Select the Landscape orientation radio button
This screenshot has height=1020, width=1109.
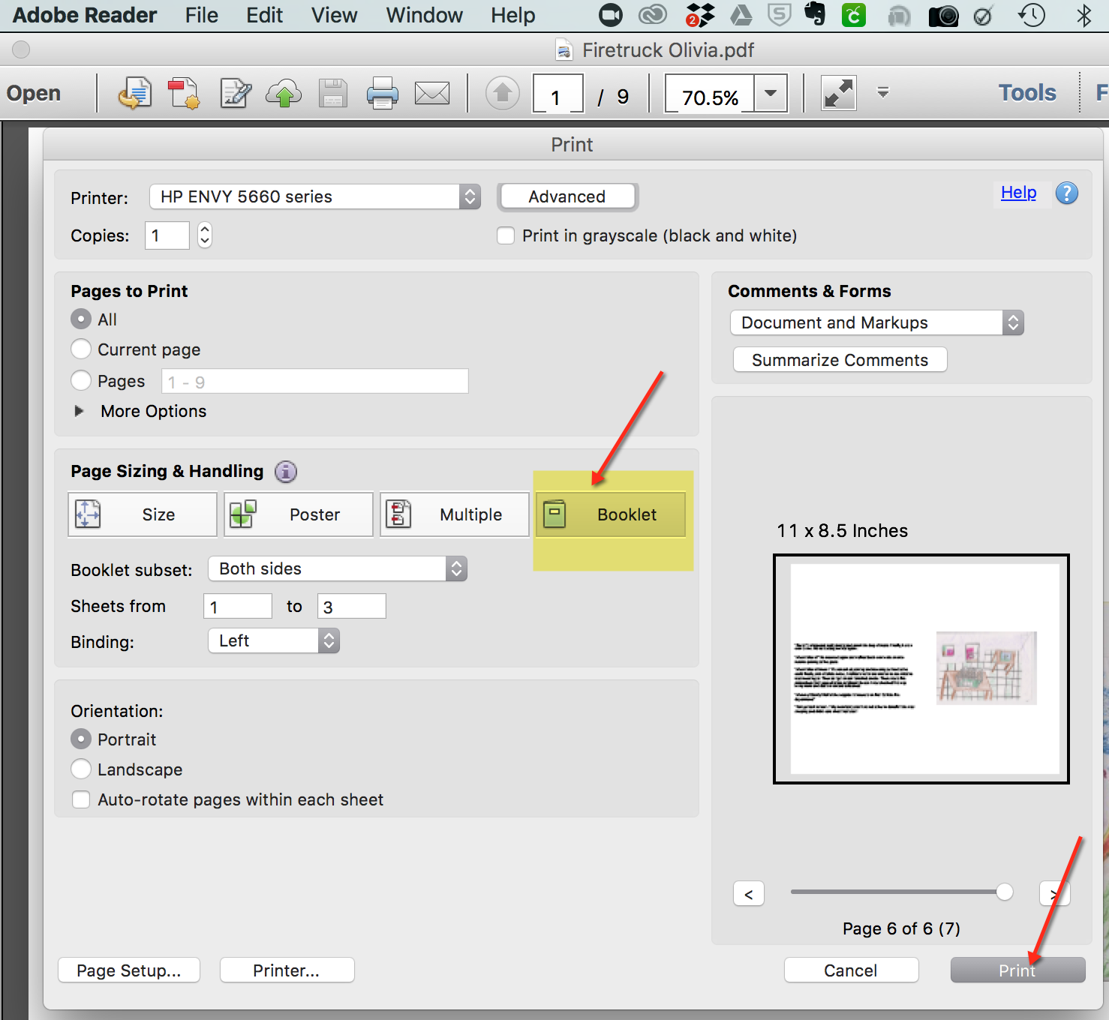point(81,769)
